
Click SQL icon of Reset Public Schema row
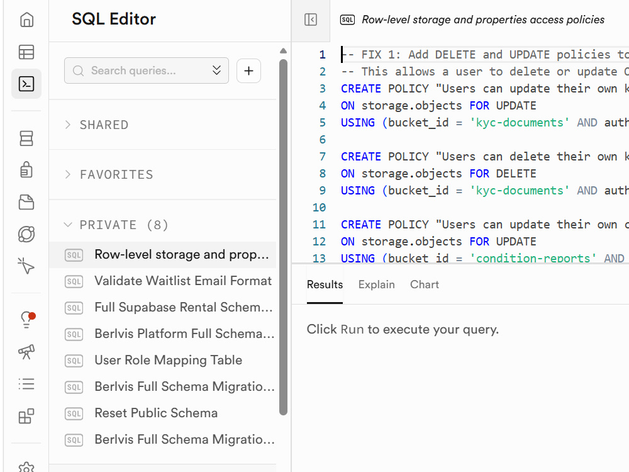tap(74, 413)
